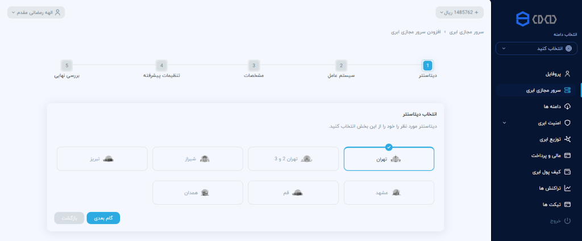Open the user account dropdown menu

point(36,12)
